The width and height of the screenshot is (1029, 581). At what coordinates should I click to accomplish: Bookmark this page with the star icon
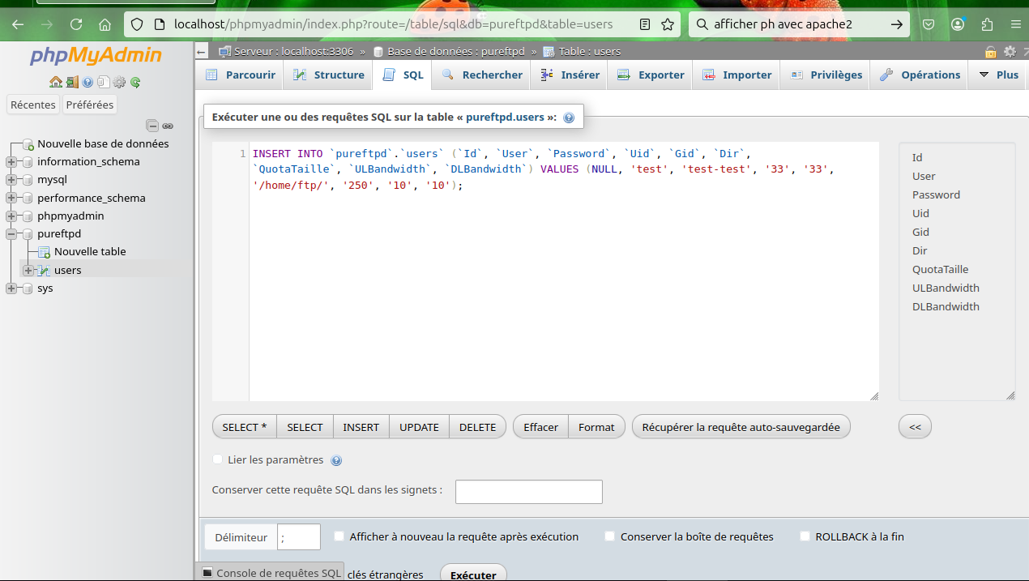point(668,24)
